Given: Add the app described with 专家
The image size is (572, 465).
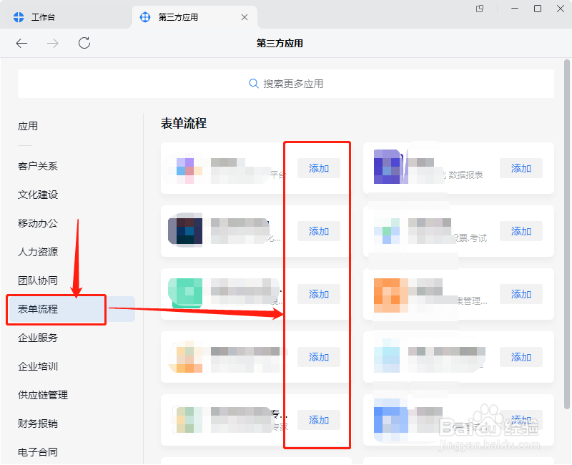Looking at the screenshot, I should pos(318,420).
